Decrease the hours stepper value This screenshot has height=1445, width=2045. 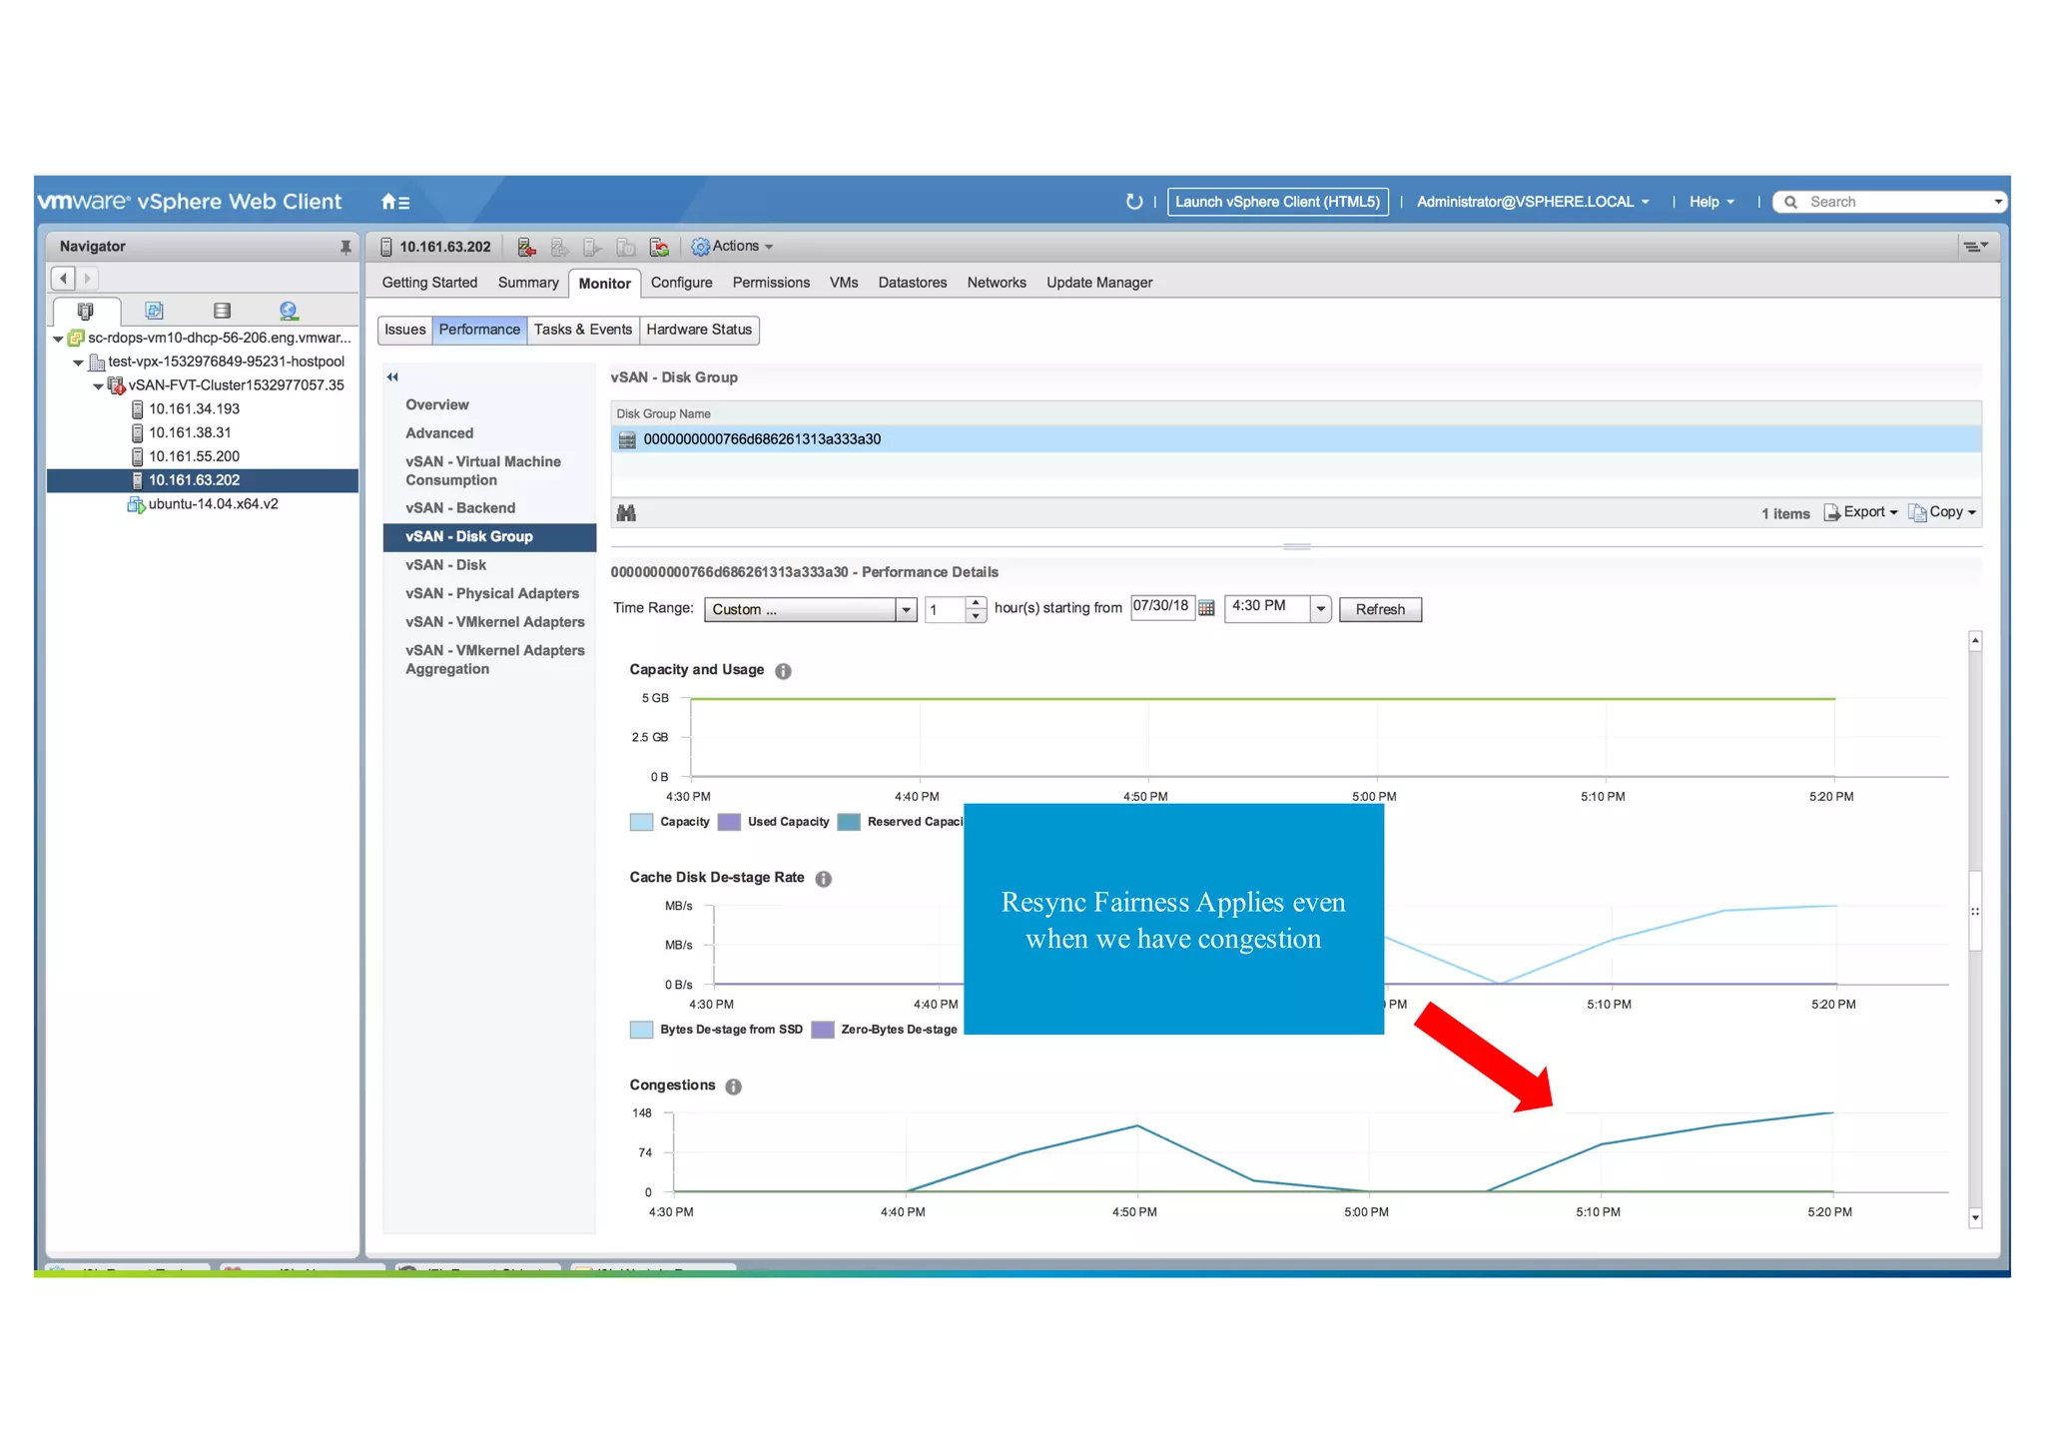click(976, 616)
